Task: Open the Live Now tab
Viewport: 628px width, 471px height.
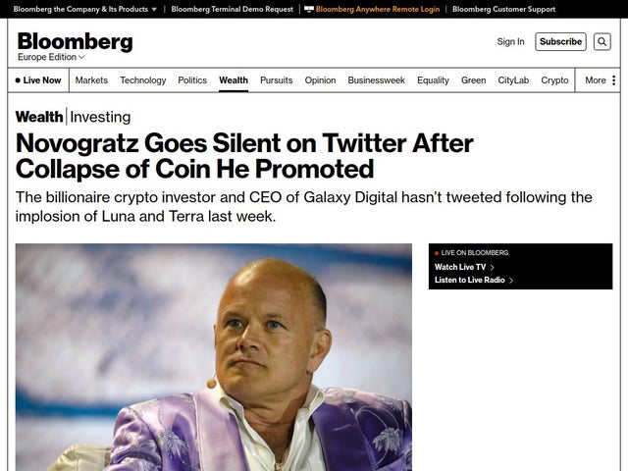Action: click(x=38, y=80)
